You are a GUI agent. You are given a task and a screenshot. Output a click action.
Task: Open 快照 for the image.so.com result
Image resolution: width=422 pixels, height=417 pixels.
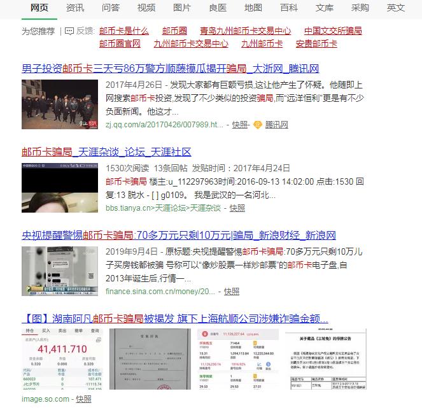pos(83,399)
